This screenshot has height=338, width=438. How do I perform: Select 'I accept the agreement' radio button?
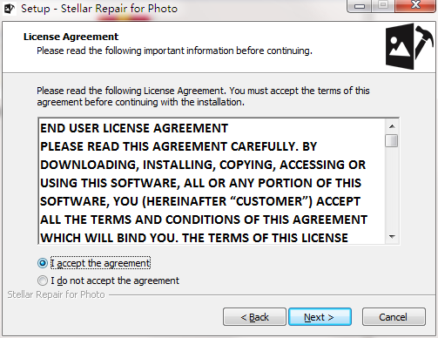pyautogui.click(x=43, y=263)
